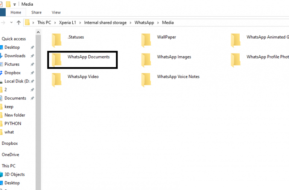The image size is (289, 190).
Task: Open the recent locations dropdown arrow
Action: [x=11, y=23]
